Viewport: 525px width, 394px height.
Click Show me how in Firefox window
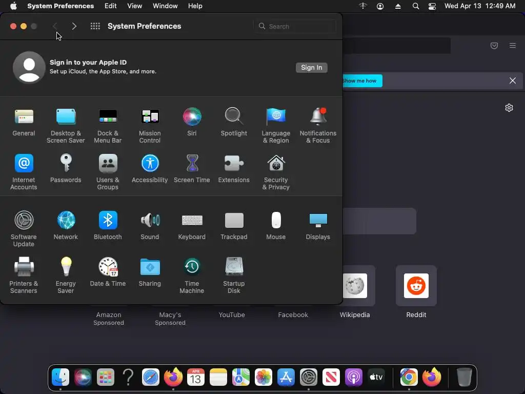click(x=362, y=81)
